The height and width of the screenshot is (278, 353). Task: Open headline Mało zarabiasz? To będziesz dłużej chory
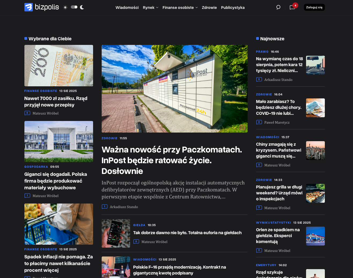[x=279, y=107]
